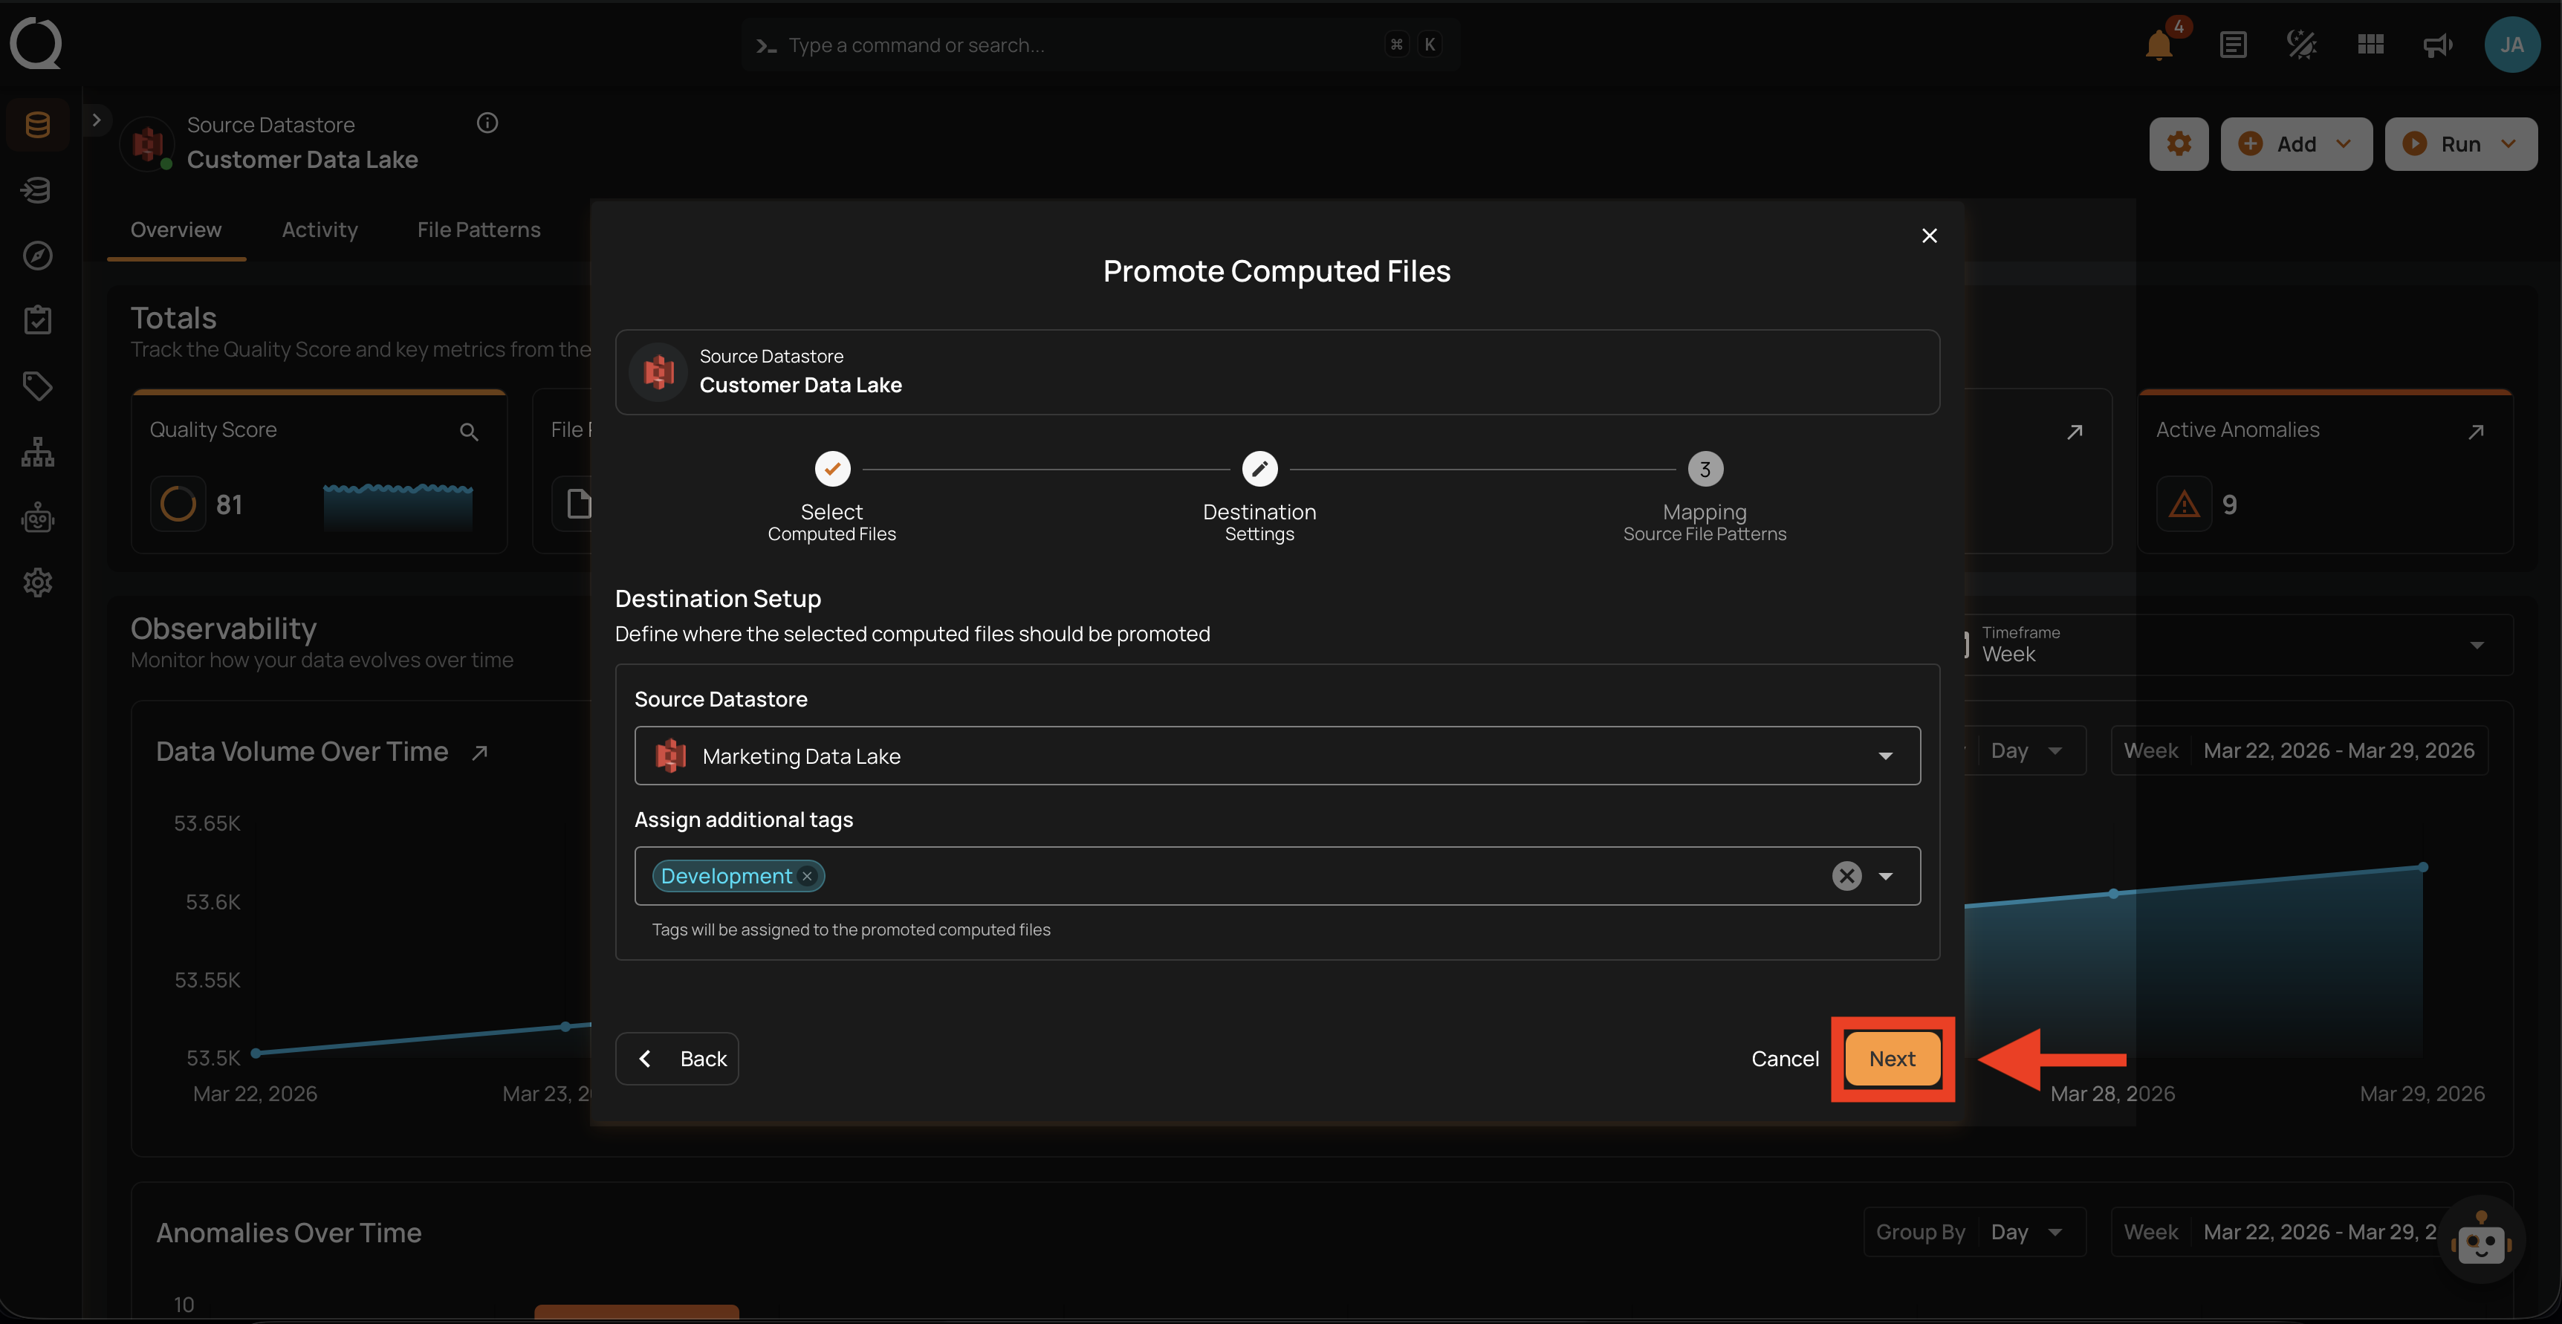This screenshot has width=2562, height=1324.
Task: Click the Active Anomalies warning icon
Action: pyautogui.click(x=2184, y=504)
